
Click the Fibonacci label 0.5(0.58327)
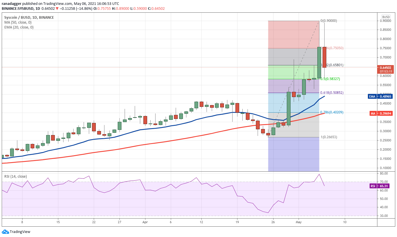pos(329,79)
